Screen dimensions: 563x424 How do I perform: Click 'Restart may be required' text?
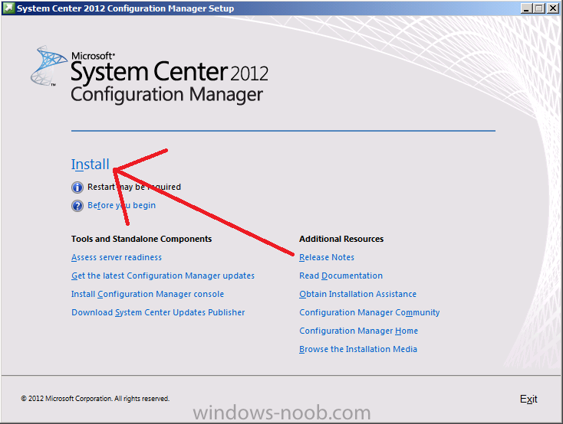(134, 187)
